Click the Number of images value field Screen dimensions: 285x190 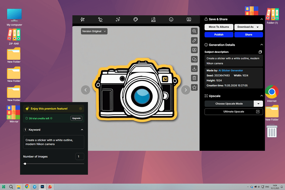80,156
